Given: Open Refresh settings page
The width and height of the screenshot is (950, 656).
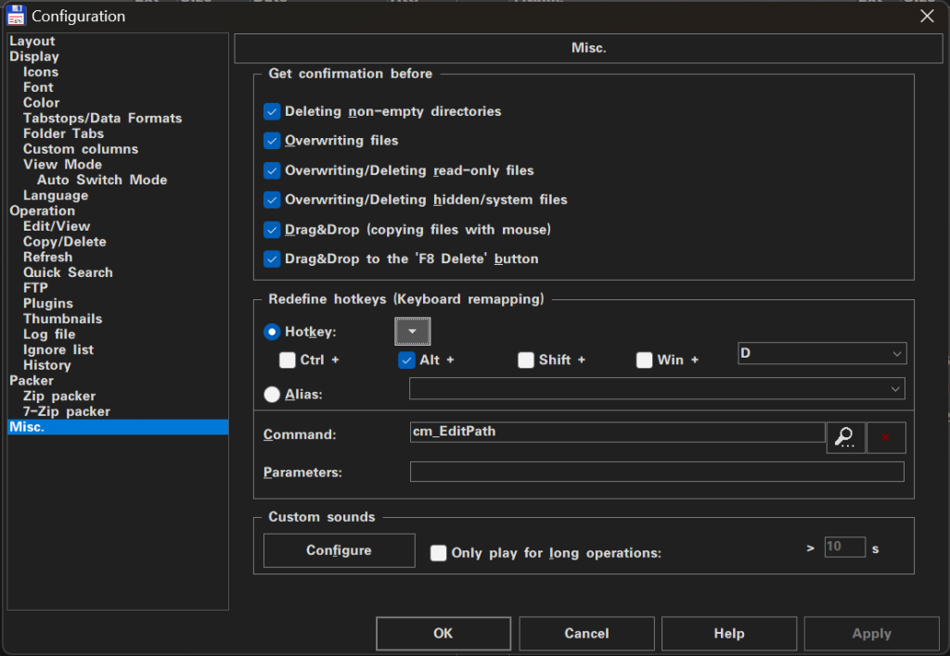Looking at the screenshot, I should coord(48,258).
